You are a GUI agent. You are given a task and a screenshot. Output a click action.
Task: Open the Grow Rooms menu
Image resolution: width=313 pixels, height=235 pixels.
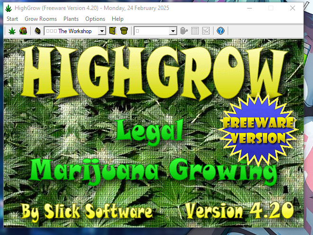pos(41,19)
